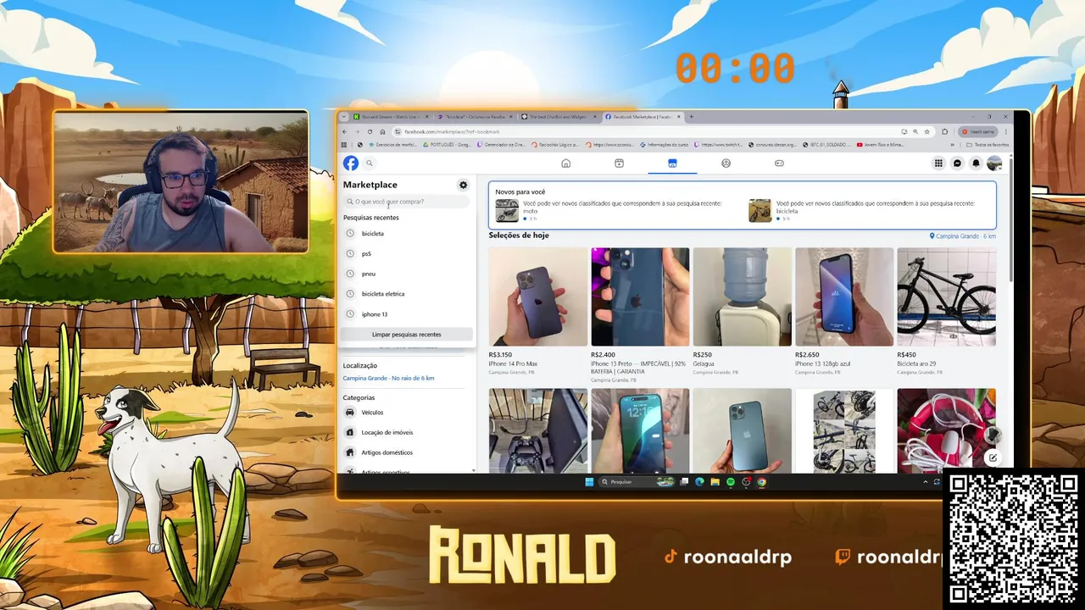Screen dimensions: 1085x610
Task: Open the Reels video icon in Facebook header
Action: 619,164
